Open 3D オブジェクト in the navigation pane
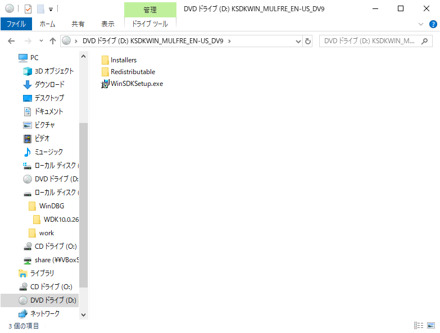Screen dimensions: 440x333 click(x=48, y=71)
